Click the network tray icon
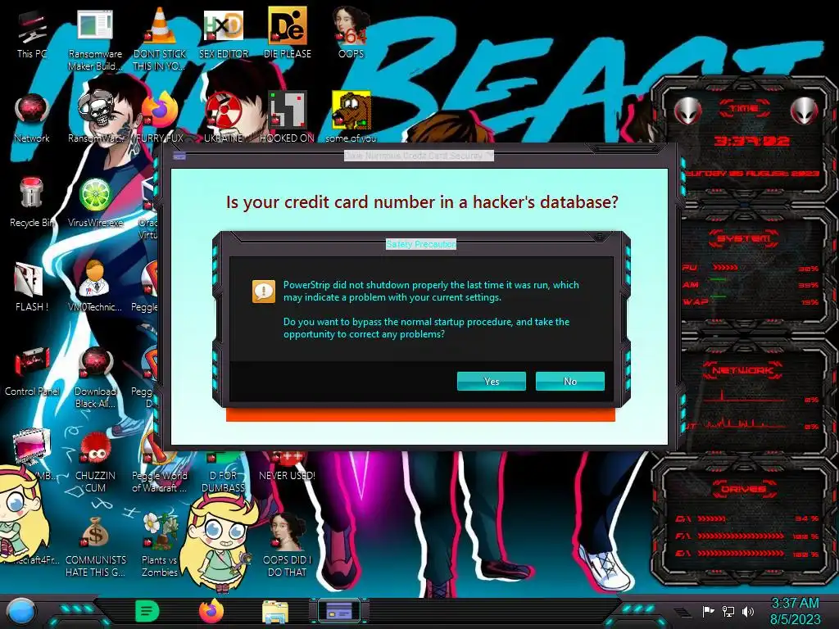This screenshot has width=839, height=629. [728, 611]
